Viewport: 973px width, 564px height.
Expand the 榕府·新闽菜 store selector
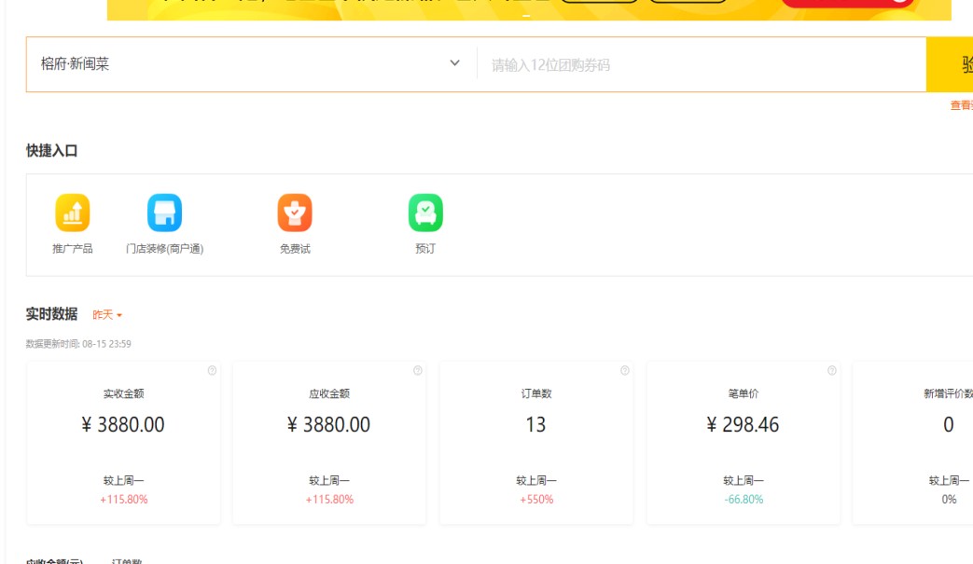[250, 64]
